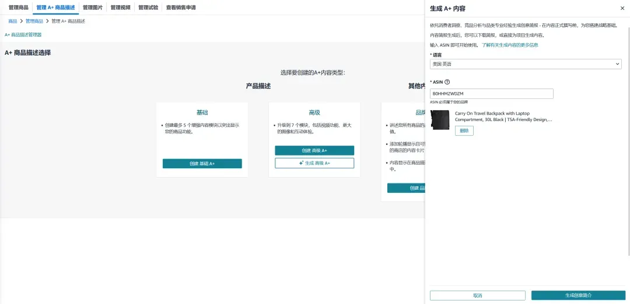Screen dimensions: 630x304
Task: Click the 删除 button under the product
Action: [x=464, y=131]
